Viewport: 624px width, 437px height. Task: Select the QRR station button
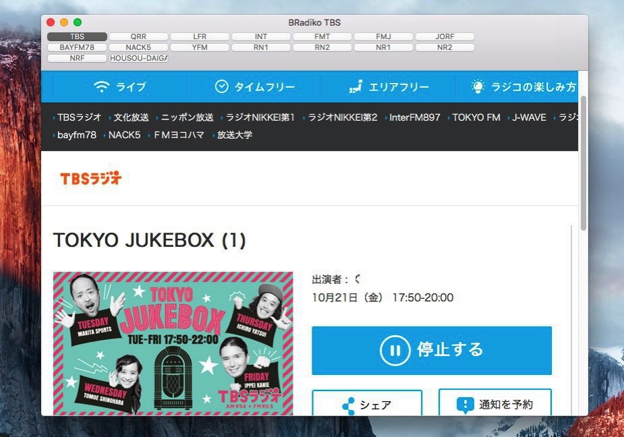138,36
